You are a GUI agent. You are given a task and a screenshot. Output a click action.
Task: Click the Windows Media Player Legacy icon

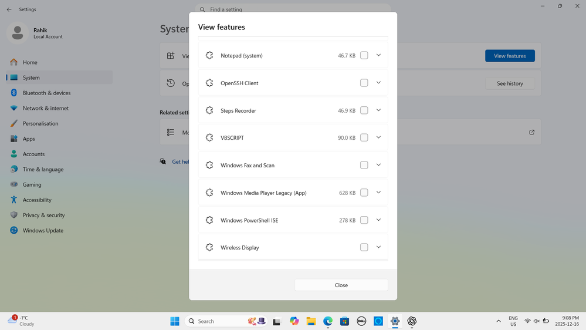pos(209,193)
